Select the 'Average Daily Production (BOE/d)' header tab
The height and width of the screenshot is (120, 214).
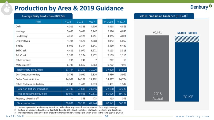point(43,16)
